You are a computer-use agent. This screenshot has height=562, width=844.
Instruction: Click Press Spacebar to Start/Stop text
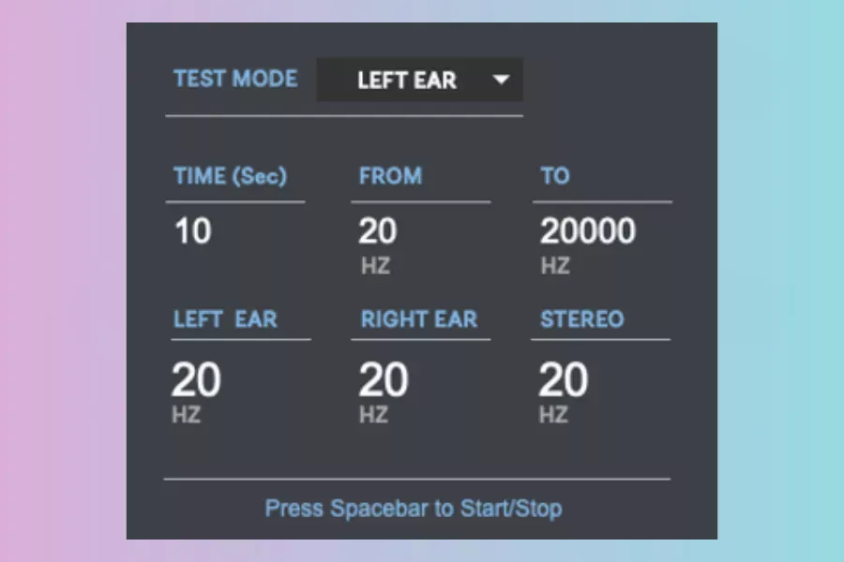coord(414,509)
